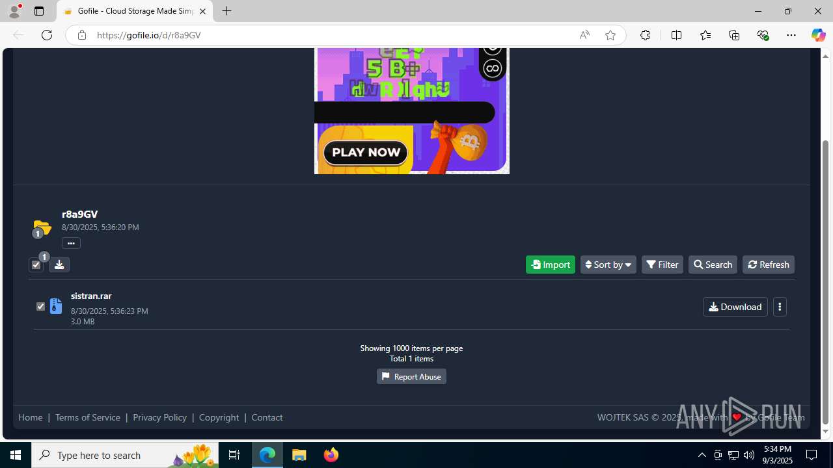
Task: Open File Explorer from the taskbar
Action: coord(299,455)
